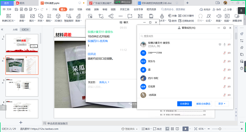246x132 pixels.
Task: Switch to the 动画 ribbon tab
Action: pos(88,9)
